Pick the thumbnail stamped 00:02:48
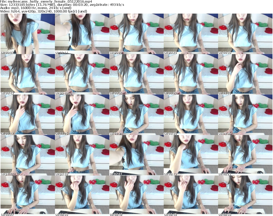The width and height of the screenshot is (273, 216). point(191,196)
